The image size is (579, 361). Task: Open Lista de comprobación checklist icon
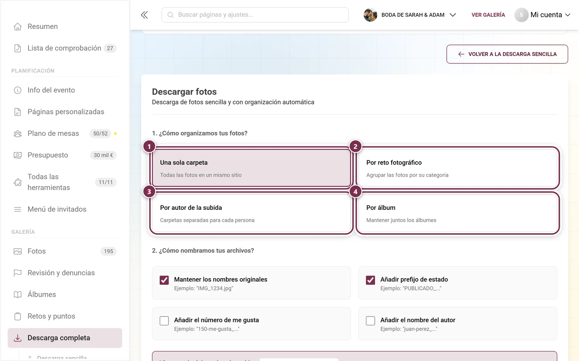coord(18,48)
